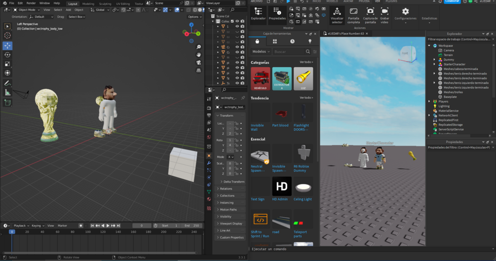Screen dimensions: 496x261
Task: Switch to the UV Editing workspace tab
Action: [123, 4]
